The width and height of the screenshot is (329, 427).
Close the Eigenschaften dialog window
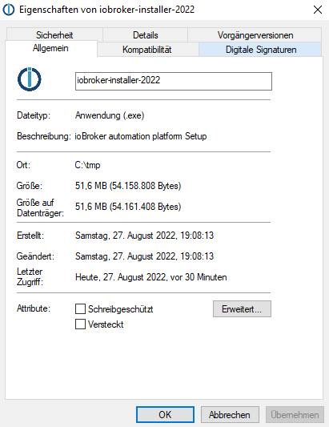coord(318,10)
